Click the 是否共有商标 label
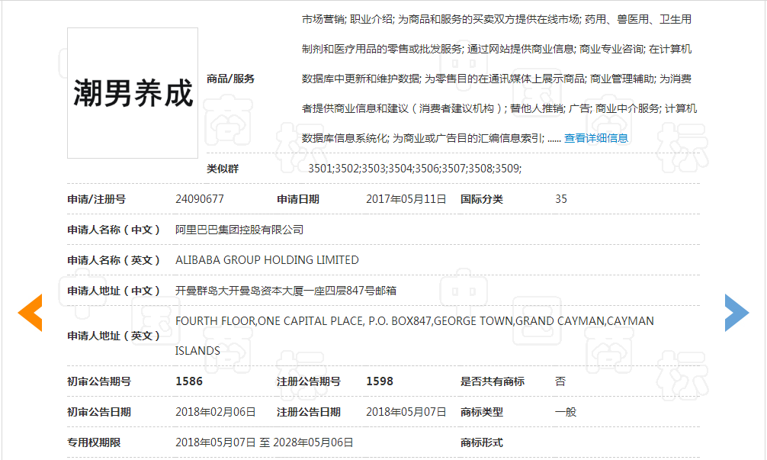The image size is (767, 460). point(492,381)
